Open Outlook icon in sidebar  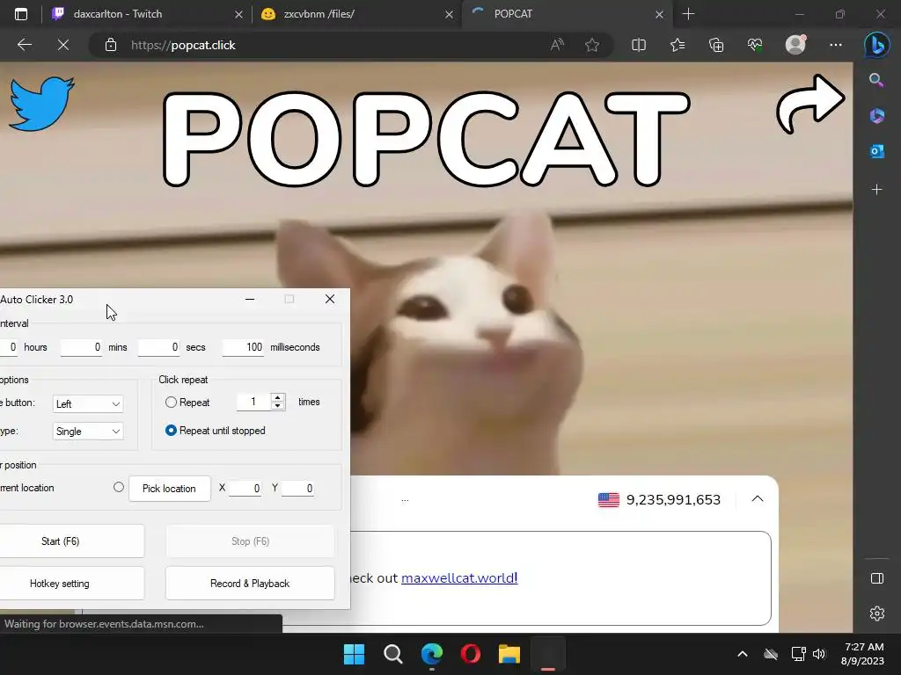(x=877, y=151)
